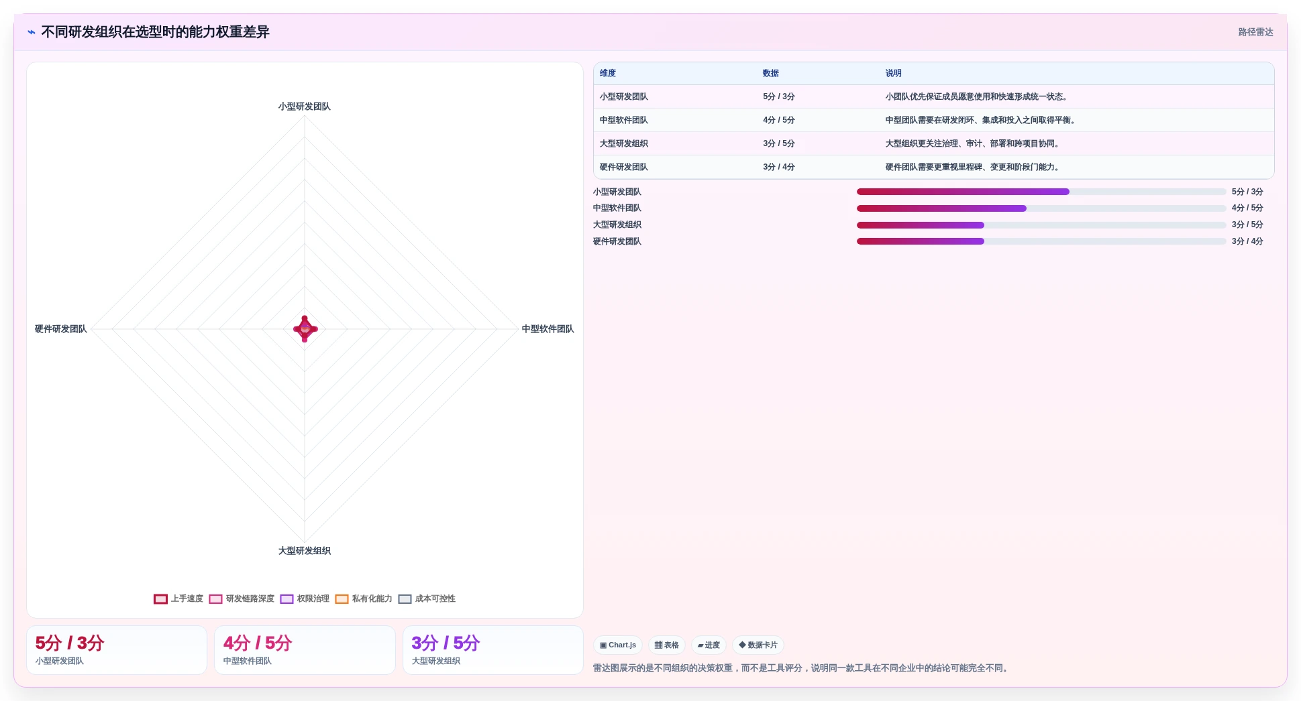Click the 私有化能力 orange legend swatch

pyautogui.click(x=342, y=599)
